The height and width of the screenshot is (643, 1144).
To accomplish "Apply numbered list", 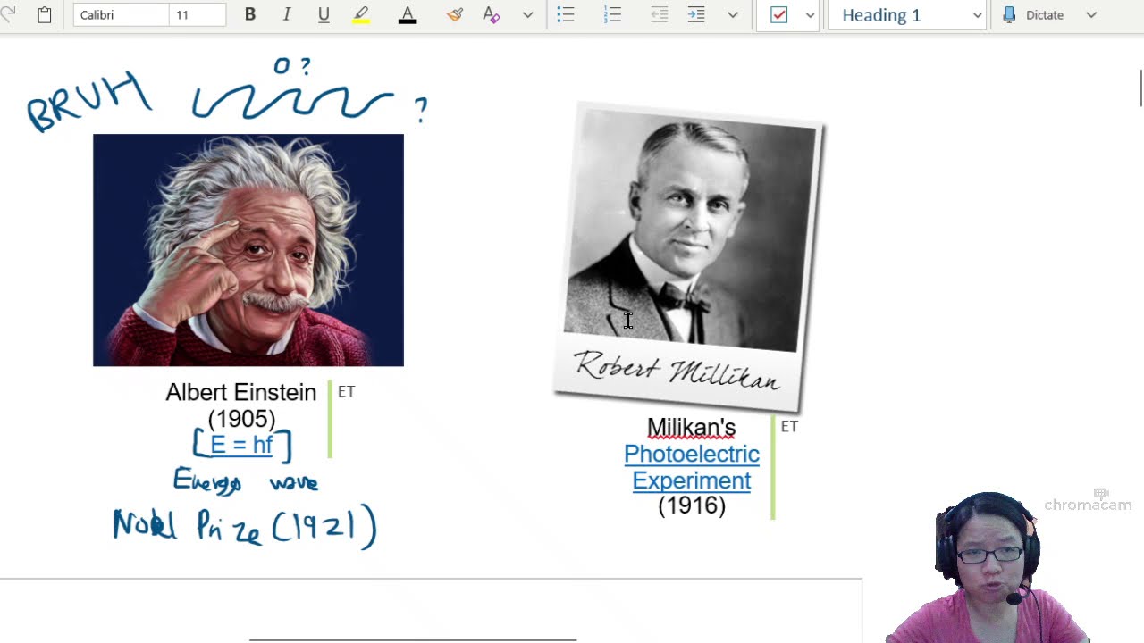I will (x=612, y=14).
